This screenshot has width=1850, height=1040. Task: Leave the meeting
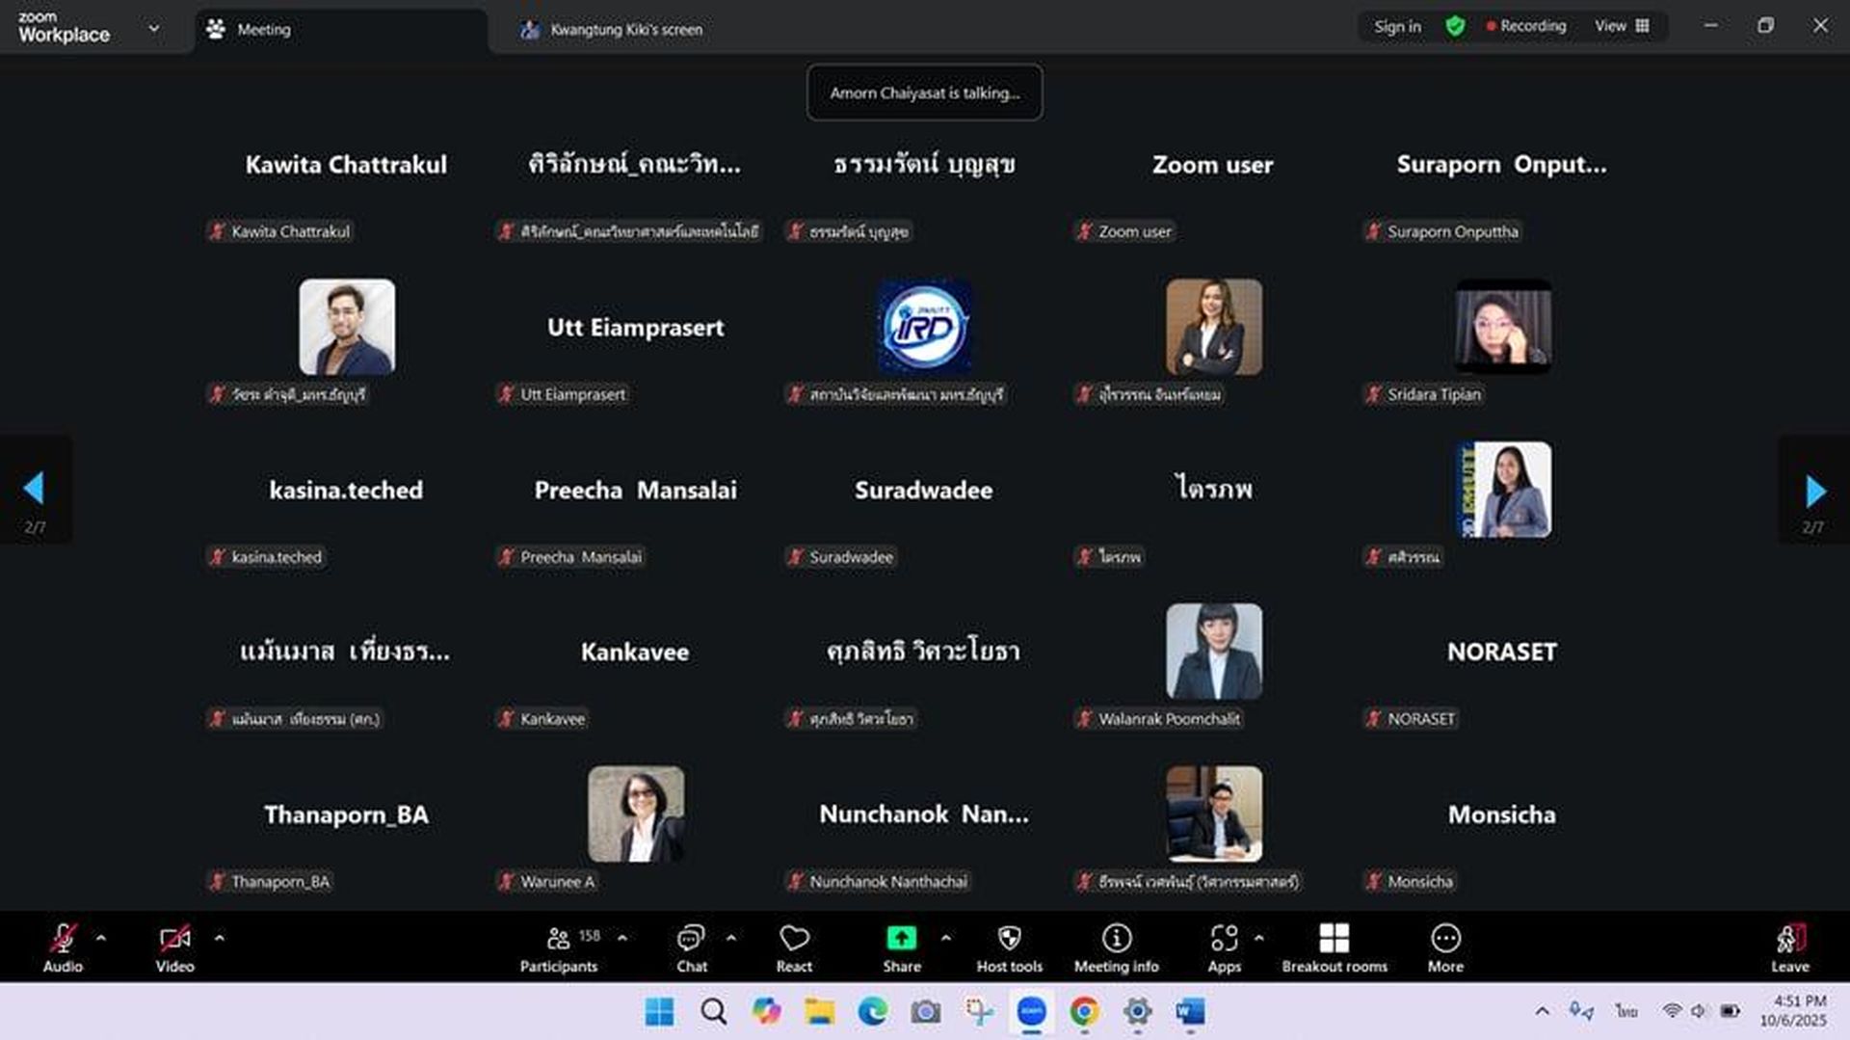pyautogui.click(x=1789, y=948)
